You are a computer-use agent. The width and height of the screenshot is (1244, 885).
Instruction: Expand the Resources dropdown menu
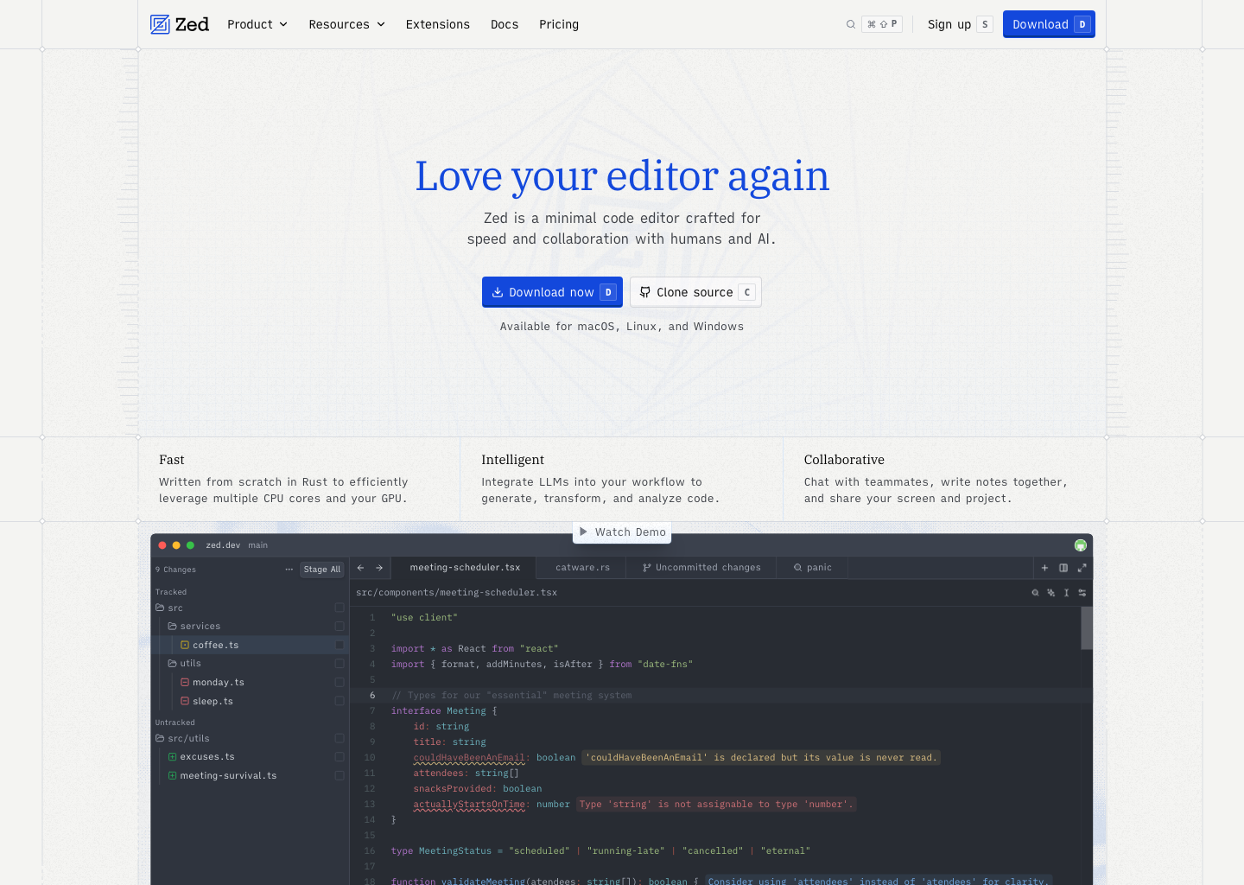[346, 24]
